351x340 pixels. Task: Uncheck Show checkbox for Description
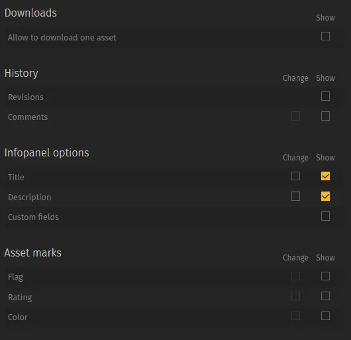325,196
